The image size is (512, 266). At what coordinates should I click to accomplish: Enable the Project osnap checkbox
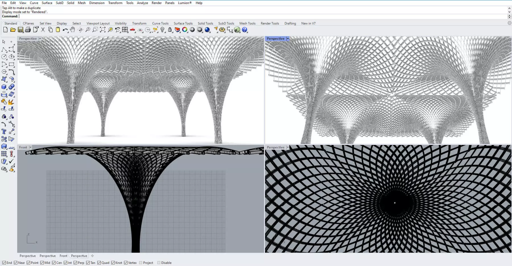[x=141, y=263]
